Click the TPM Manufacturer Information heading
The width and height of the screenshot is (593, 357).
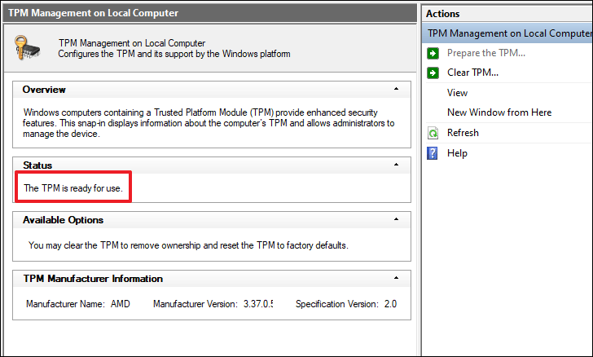[93, 279]
